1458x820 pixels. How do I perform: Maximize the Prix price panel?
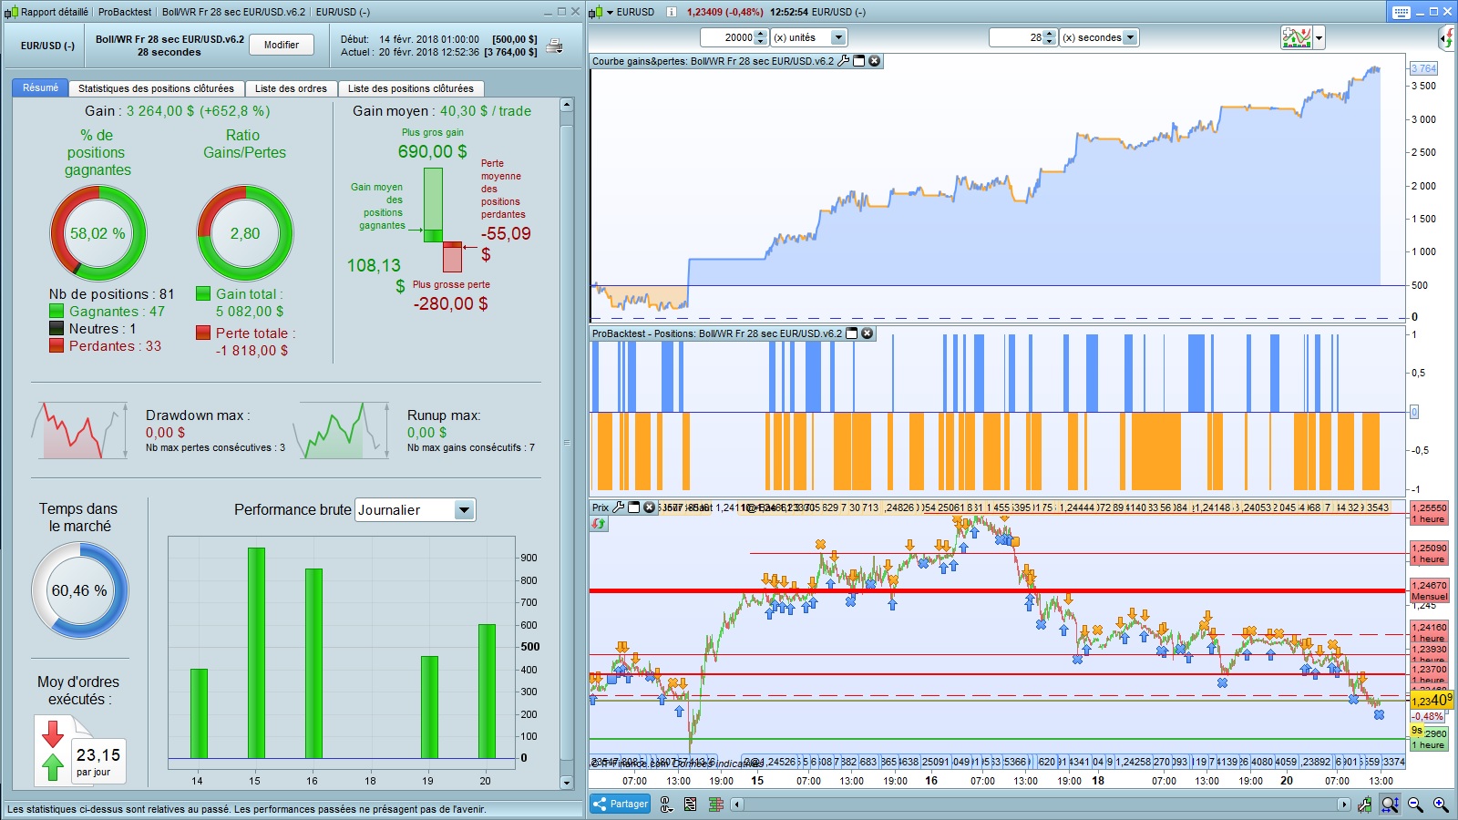[x=634, y=507]
